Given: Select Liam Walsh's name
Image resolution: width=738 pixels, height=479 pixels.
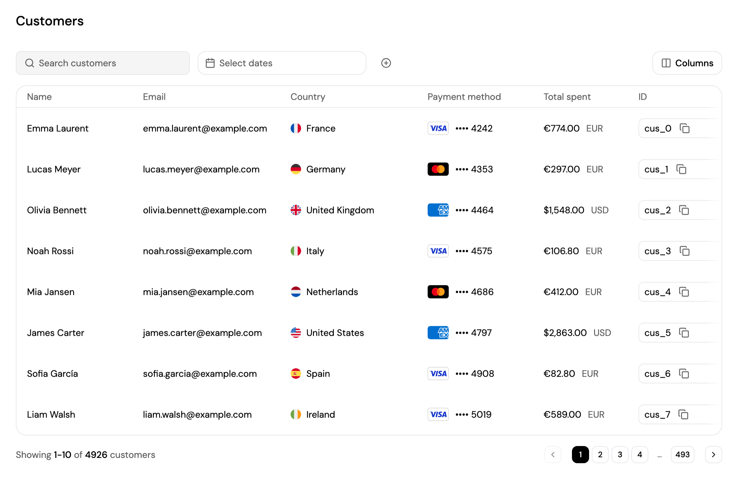Looking at the screenshot, I should (51, 414).
